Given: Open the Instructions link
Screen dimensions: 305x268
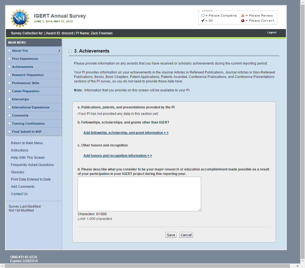Looking at the screenshot, I should click(x=19, y=150).
